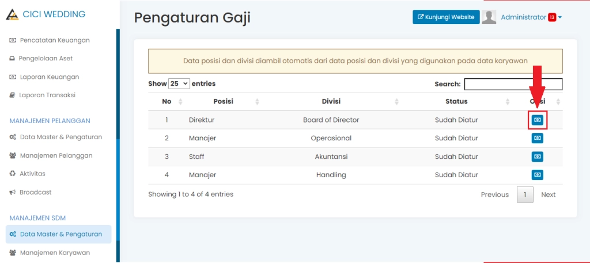The height and width of the screenshot is (263, 590).
Task: Sort table by Posisi column
Action: pyautogui.click(x=223, y=101)
